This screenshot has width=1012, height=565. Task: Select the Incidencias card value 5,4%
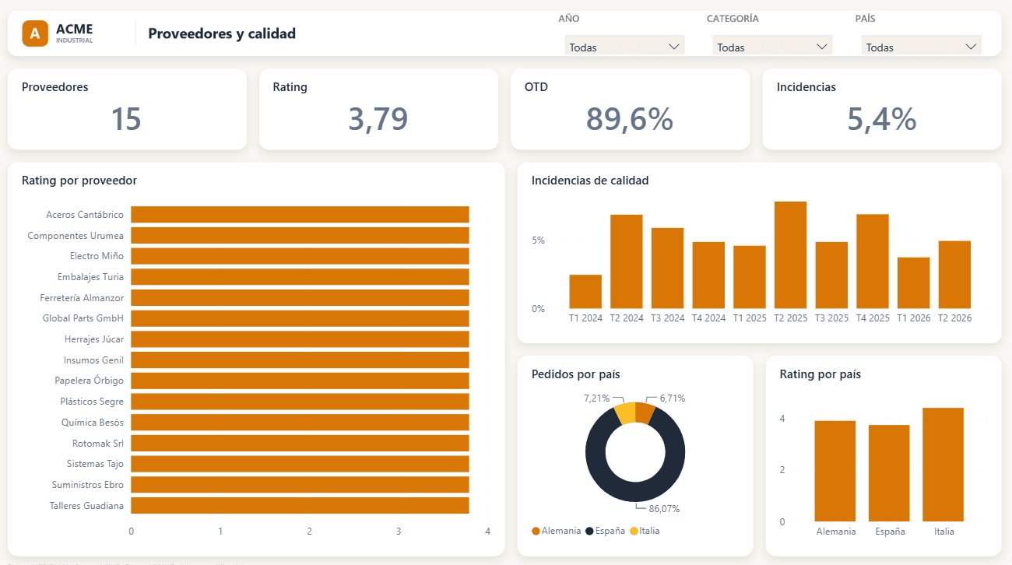click(x=881, y=119)
